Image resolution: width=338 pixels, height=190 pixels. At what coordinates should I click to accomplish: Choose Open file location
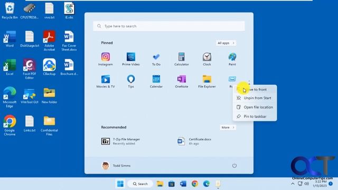255,107
